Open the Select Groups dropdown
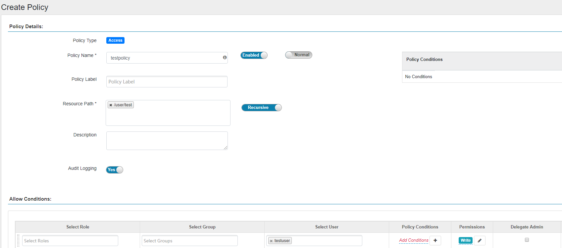 [x=189, y=241]
